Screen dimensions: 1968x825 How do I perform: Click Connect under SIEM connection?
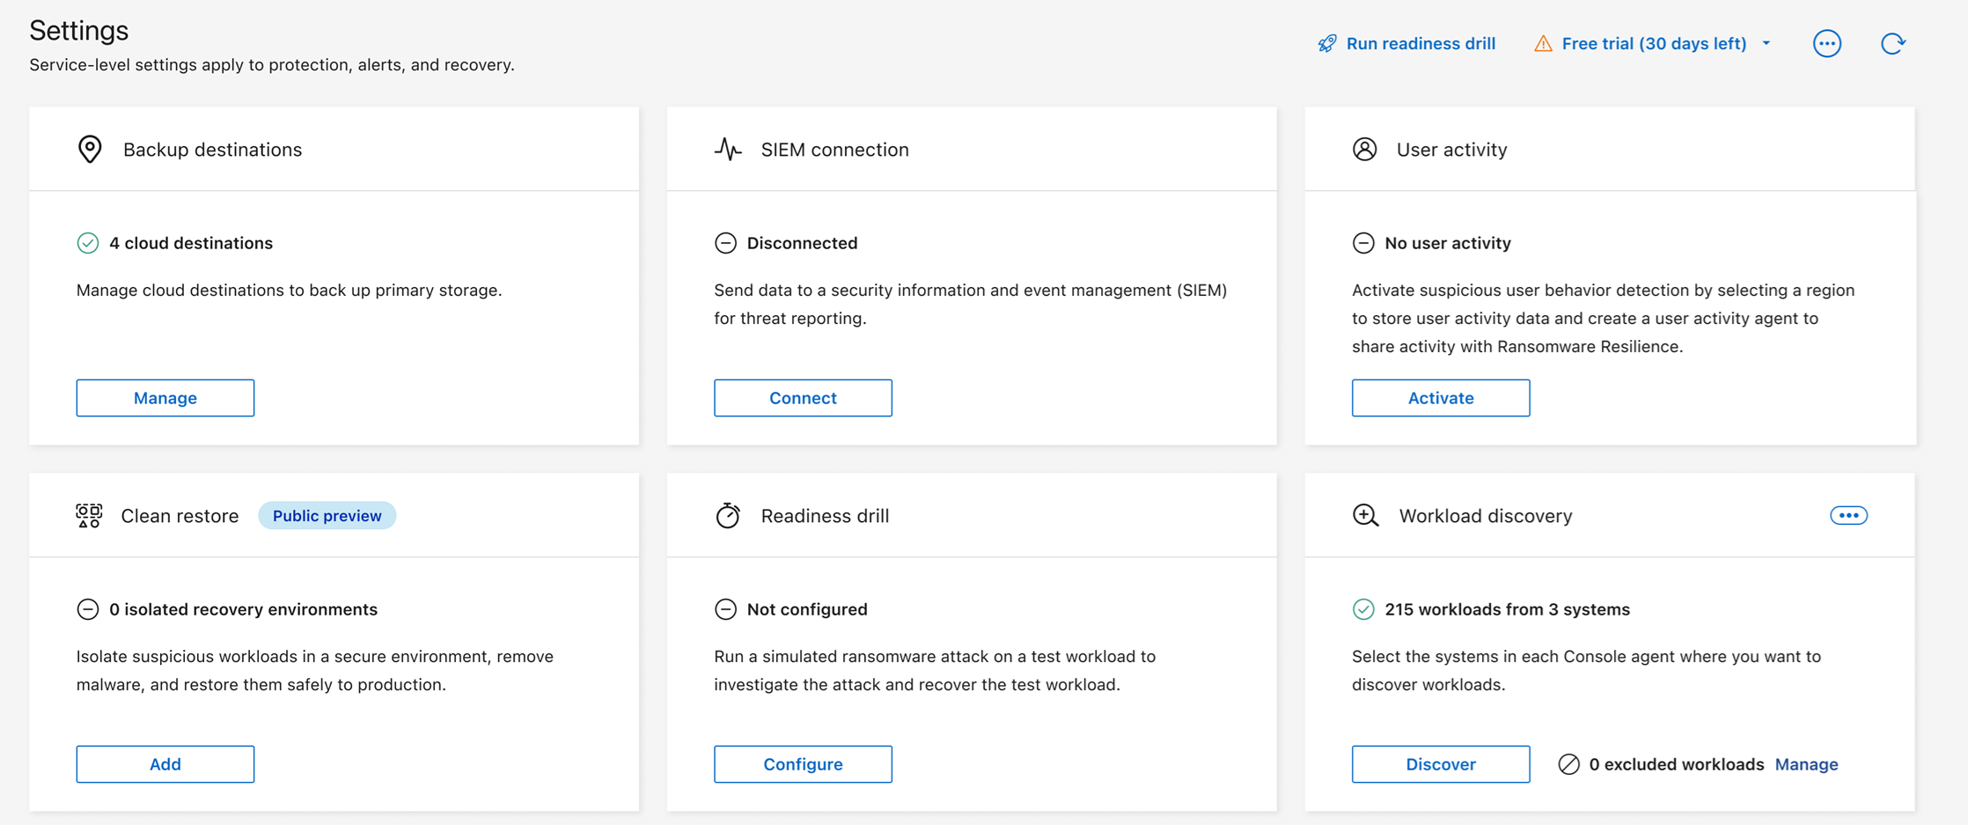click(802, 397)
